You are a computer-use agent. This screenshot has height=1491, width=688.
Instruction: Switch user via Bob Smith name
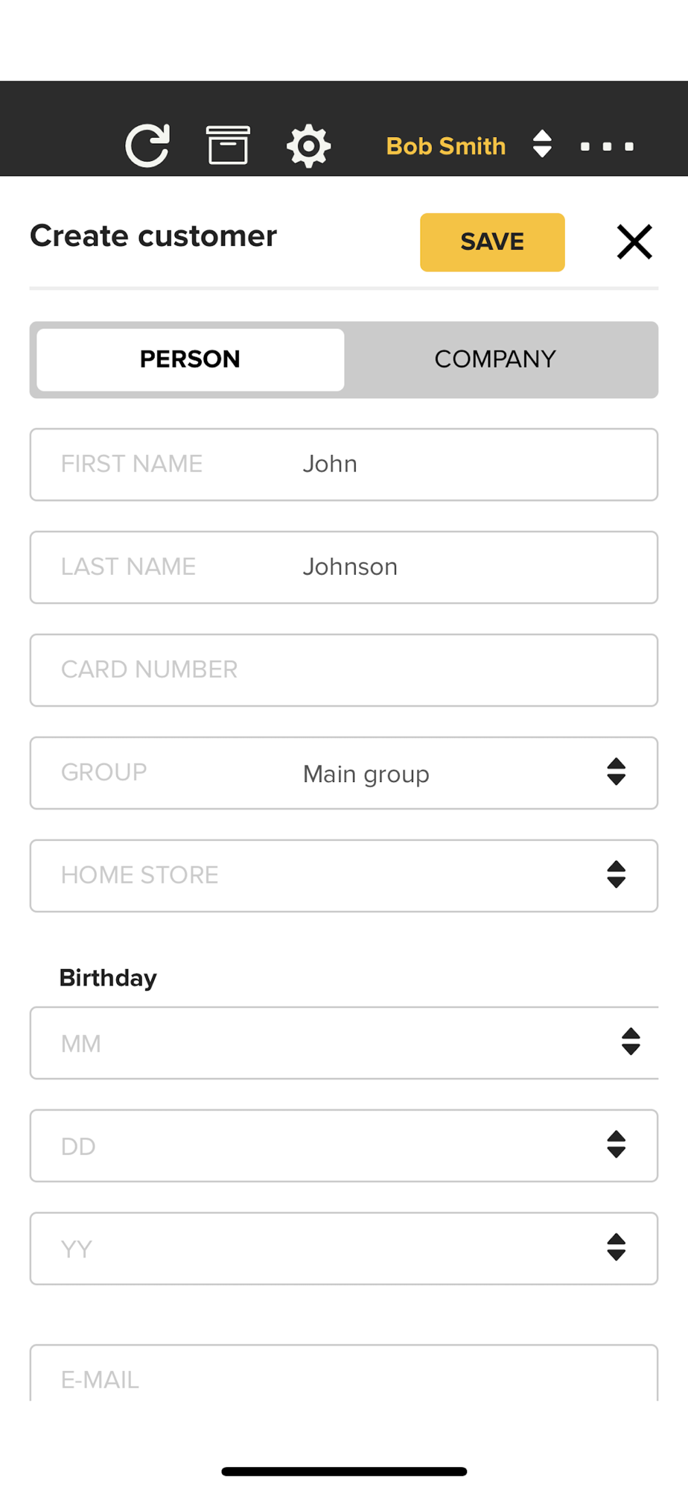click(x=445, y=146)
